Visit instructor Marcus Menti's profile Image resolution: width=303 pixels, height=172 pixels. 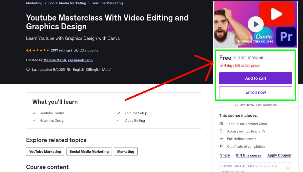coord(55,60)
